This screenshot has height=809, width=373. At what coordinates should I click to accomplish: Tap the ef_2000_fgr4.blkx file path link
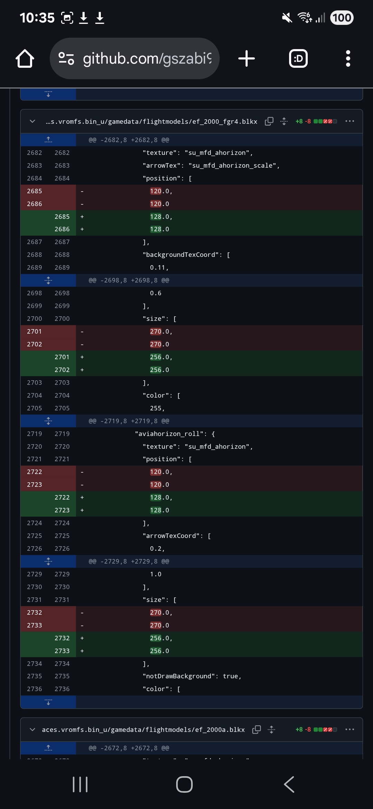tap(151, 122)
